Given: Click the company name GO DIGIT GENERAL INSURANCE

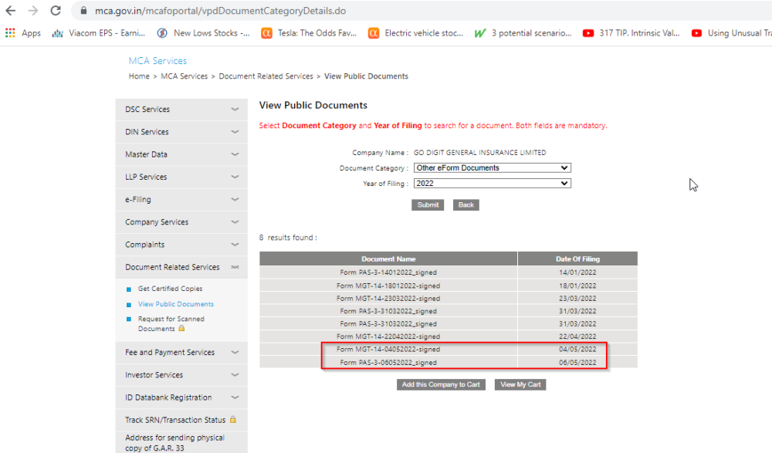Looking at the screenshot, I should (x=479, y=153).
